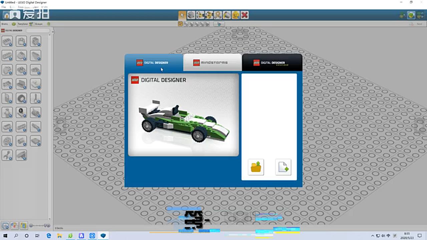427x240 pixels.
Task: Open the gear parts brick category
Action: (7, 141)
